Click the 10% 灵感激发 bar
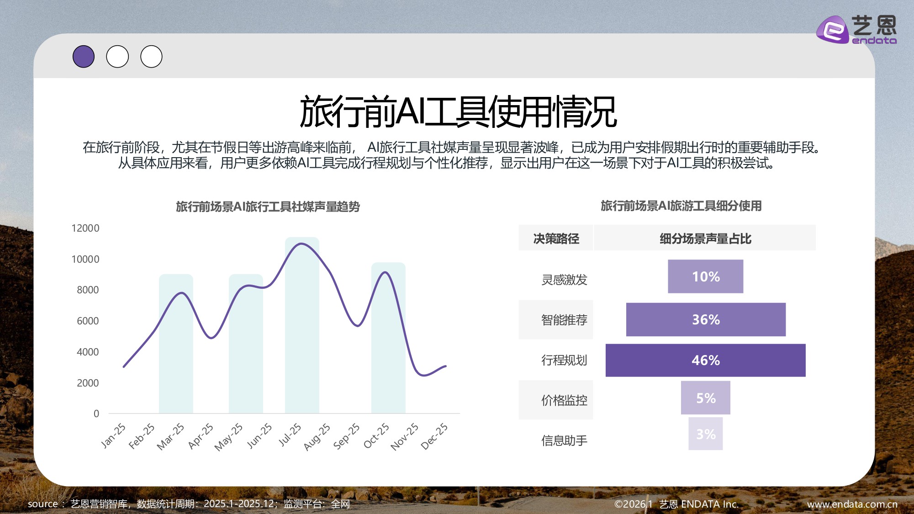The image size is (914, 514). (705, 276)
